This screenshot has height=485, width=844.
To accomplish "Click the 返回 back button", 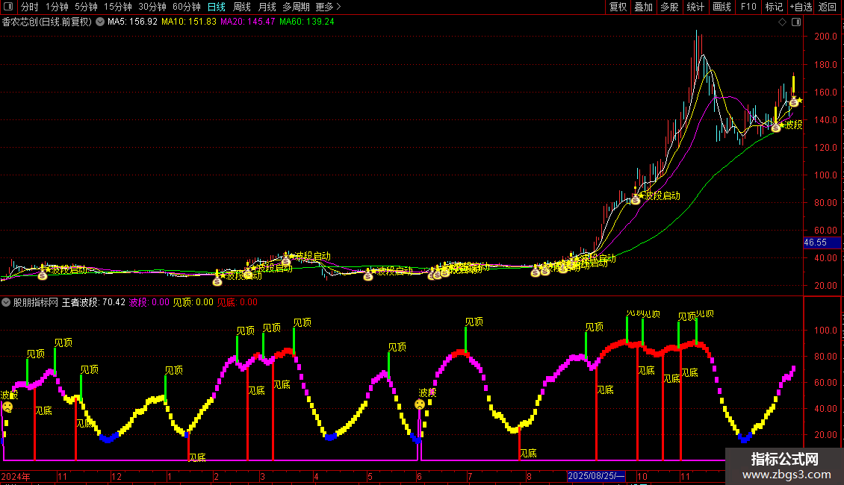I will (x=828, y=7).
